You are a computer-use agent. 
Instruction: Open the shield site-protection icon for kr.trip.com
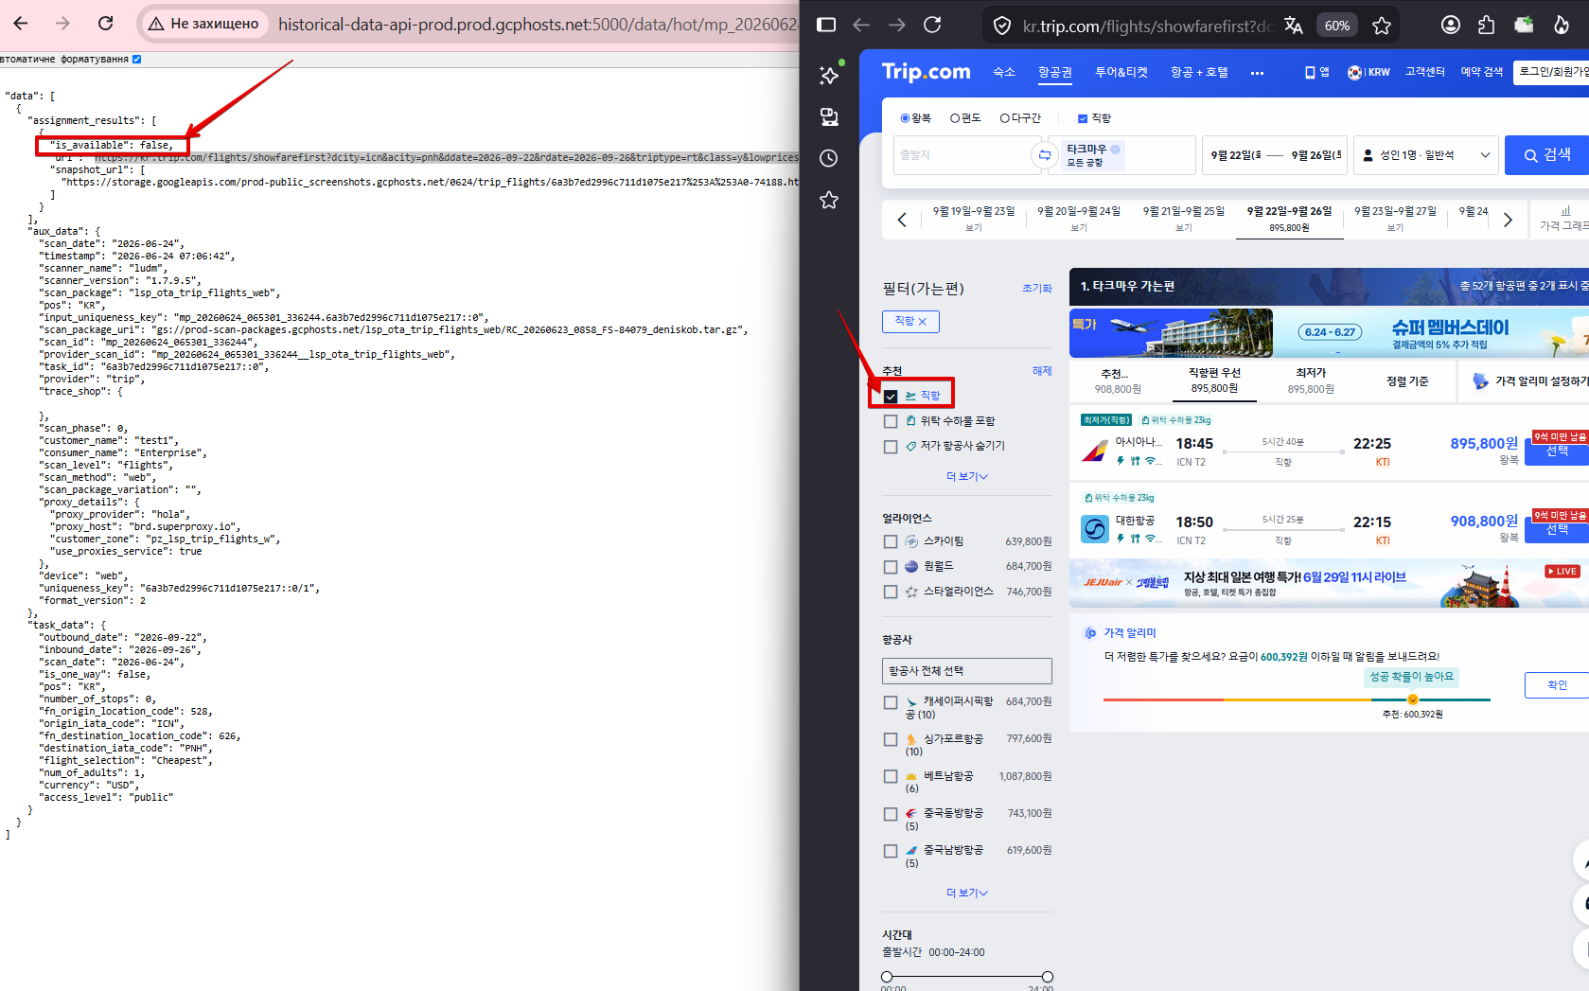1002,26
